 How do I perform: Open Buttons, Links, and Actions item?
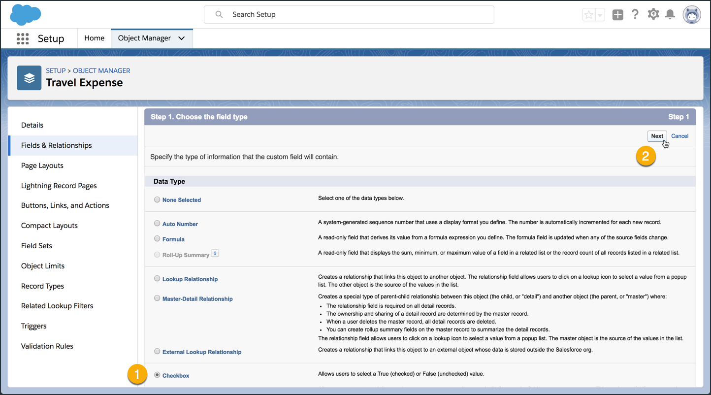(73, 205)
